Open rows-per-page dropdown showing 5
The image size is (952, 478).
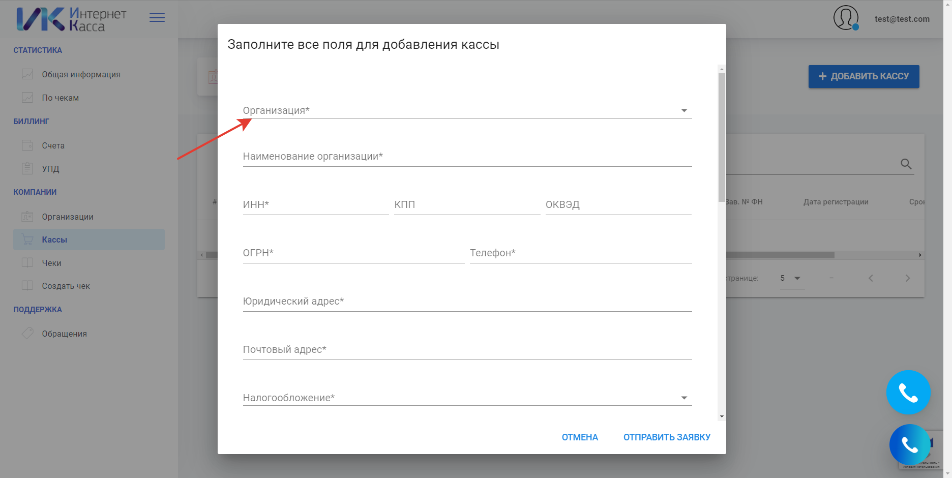792,278
